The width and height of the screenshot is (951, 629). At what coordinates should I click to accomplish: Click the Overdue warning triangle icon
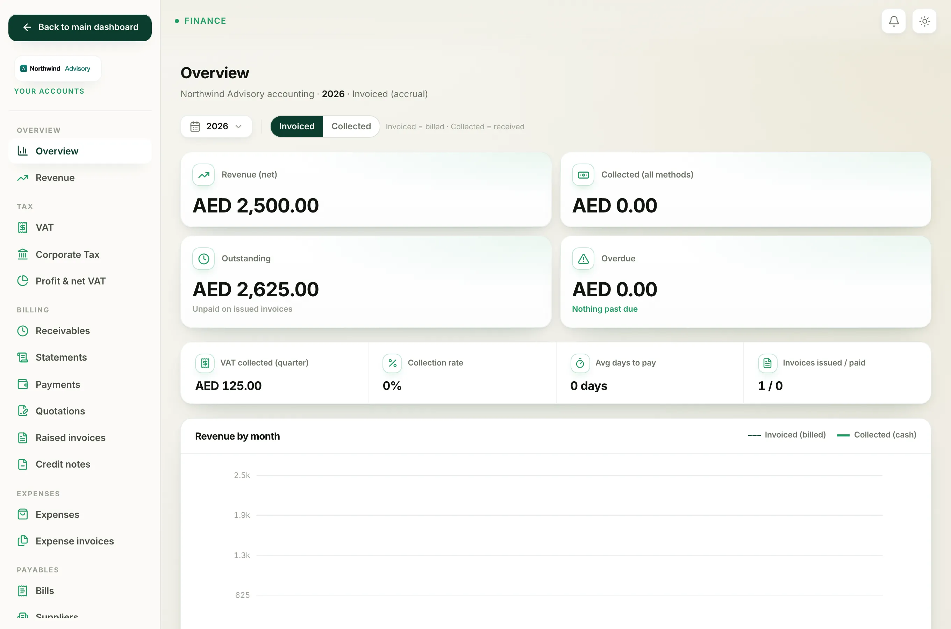click(583, 258)
